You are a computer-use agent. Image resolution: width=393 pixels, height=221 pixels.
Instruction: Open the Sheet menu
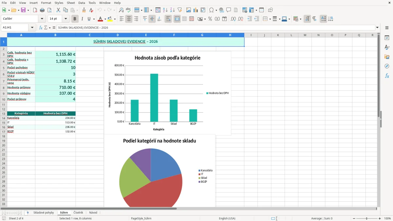[71, 3]
